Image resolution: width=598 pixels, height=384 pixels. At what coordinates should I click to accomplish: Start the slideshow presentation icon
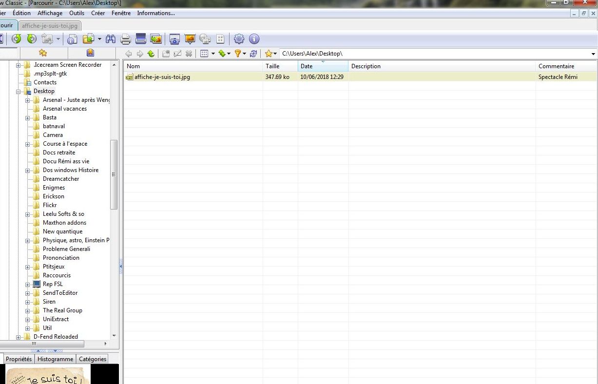pyautogui.click(x=190, y=39)
